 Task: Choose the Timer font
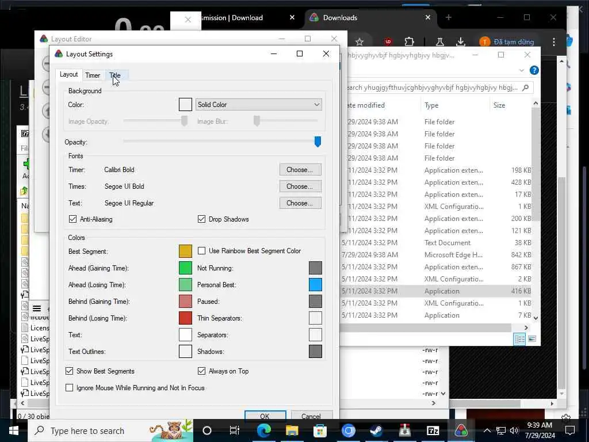click(x=300, y=170)
